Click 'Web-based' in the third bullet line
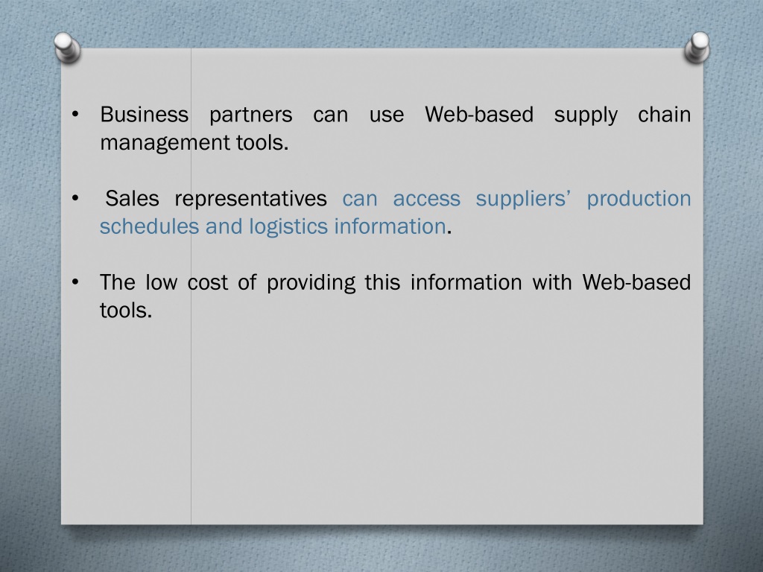Viewport: 763px width, 572px height. click(x=636, y=282)
